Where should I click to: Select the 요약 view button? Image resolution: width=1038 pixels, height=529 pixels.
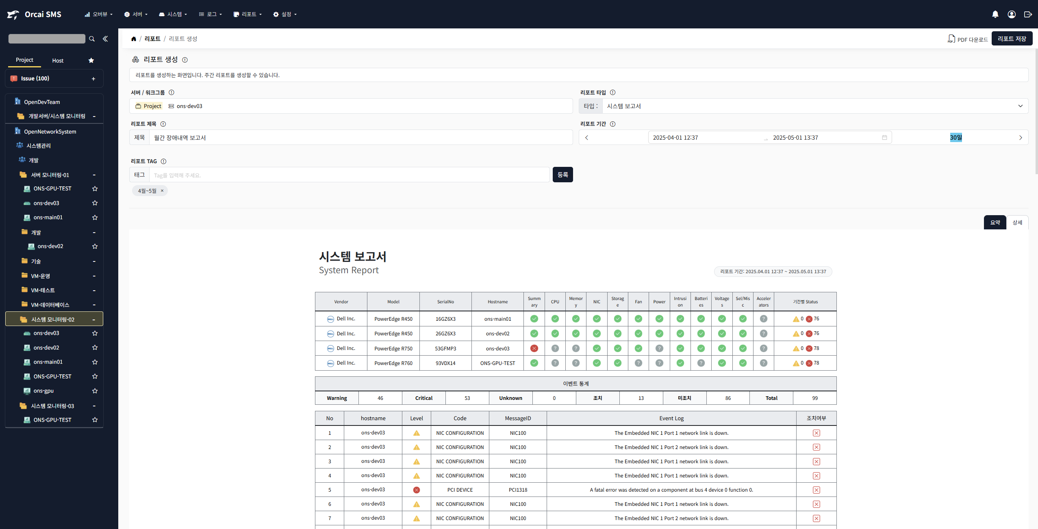click(x=995, y=222)
